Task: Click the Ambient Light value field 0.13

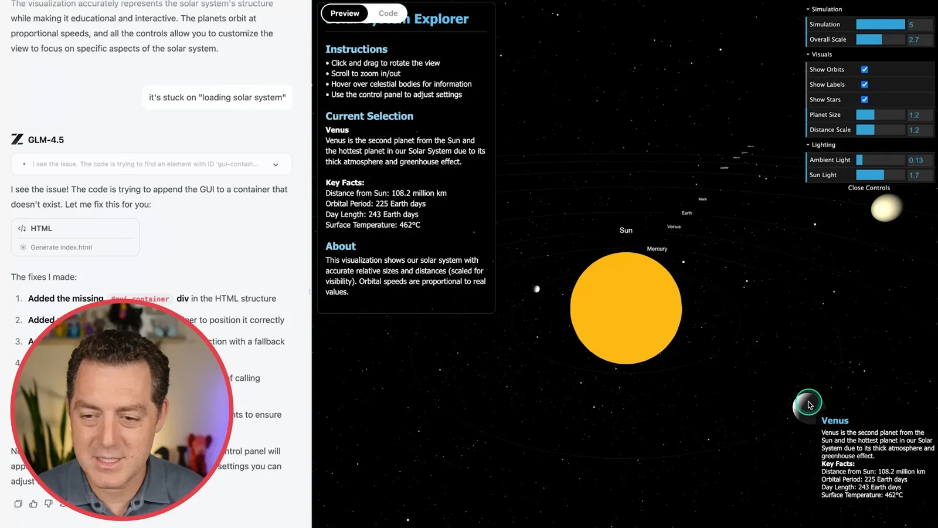Action: point(920,160)
